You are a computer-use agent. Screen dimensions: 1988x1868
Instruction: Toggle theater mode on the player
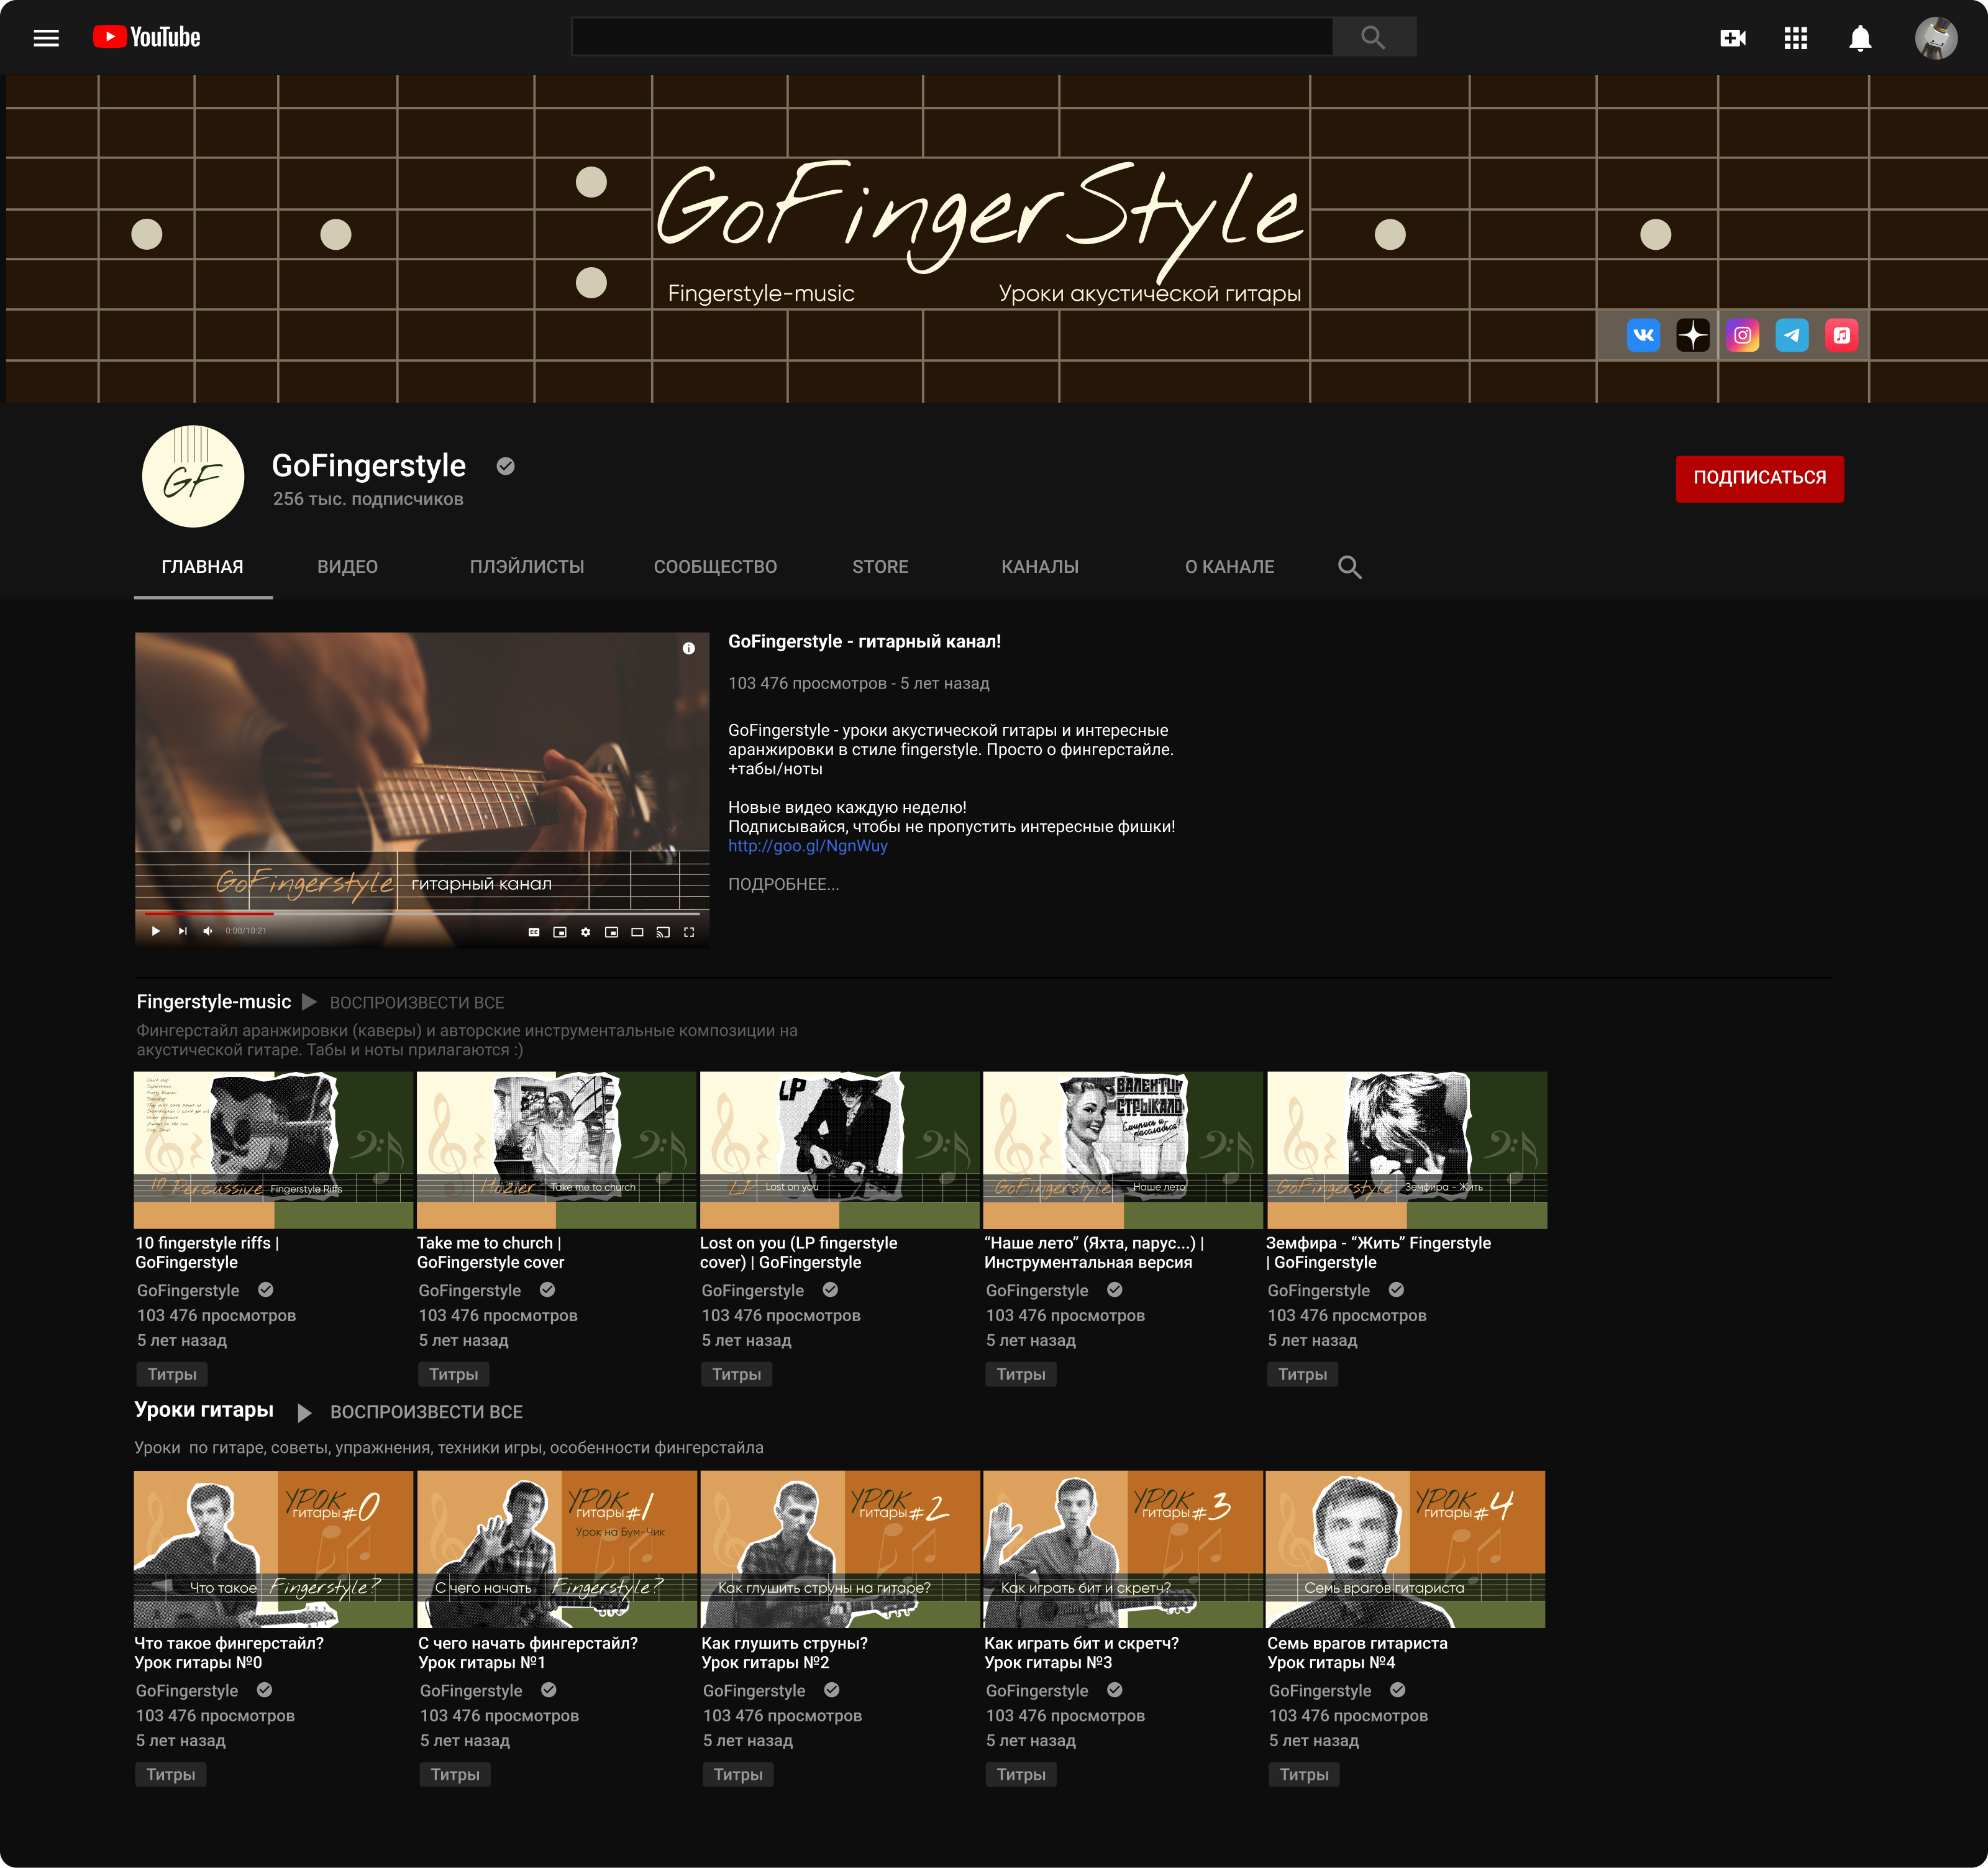click(637, 932)
